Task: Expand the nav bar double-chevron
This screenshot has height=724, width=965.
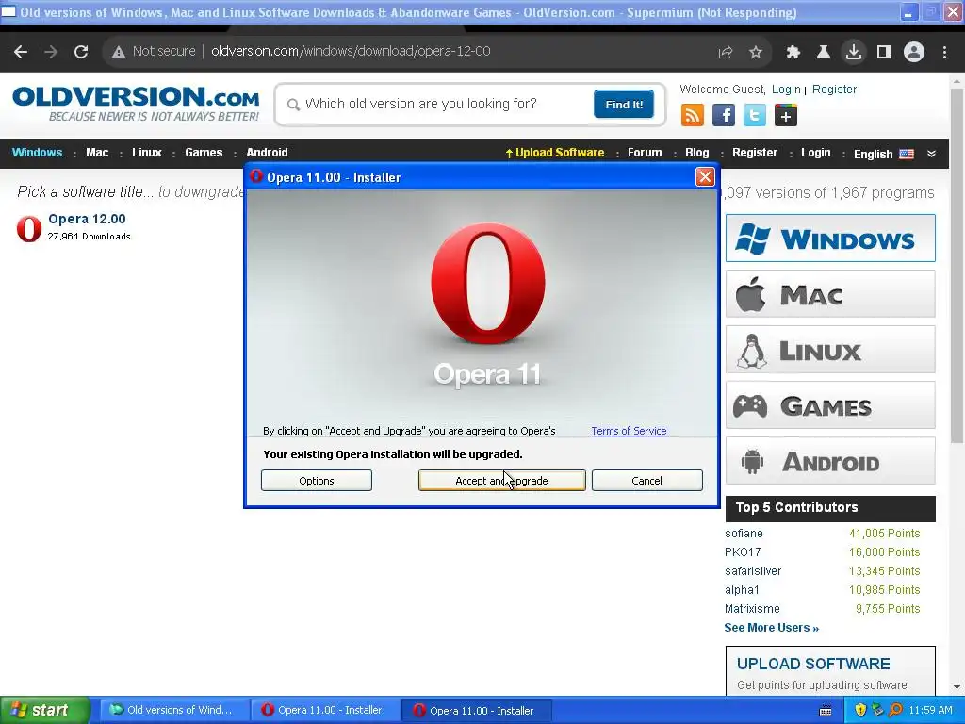Action: 931,154
